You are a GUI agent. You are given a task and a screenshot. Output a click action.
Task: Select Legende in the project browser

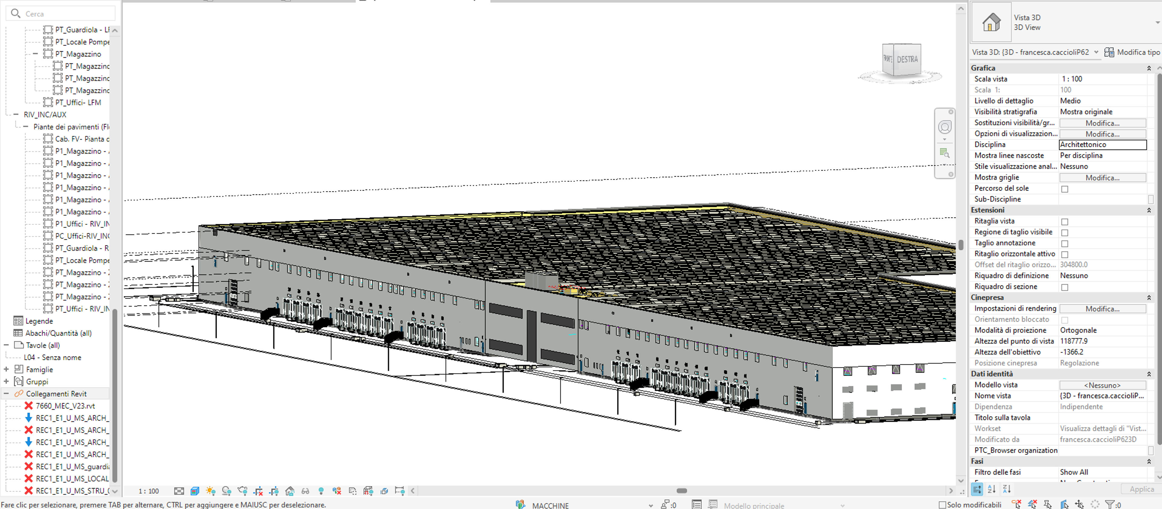[39, 321]
